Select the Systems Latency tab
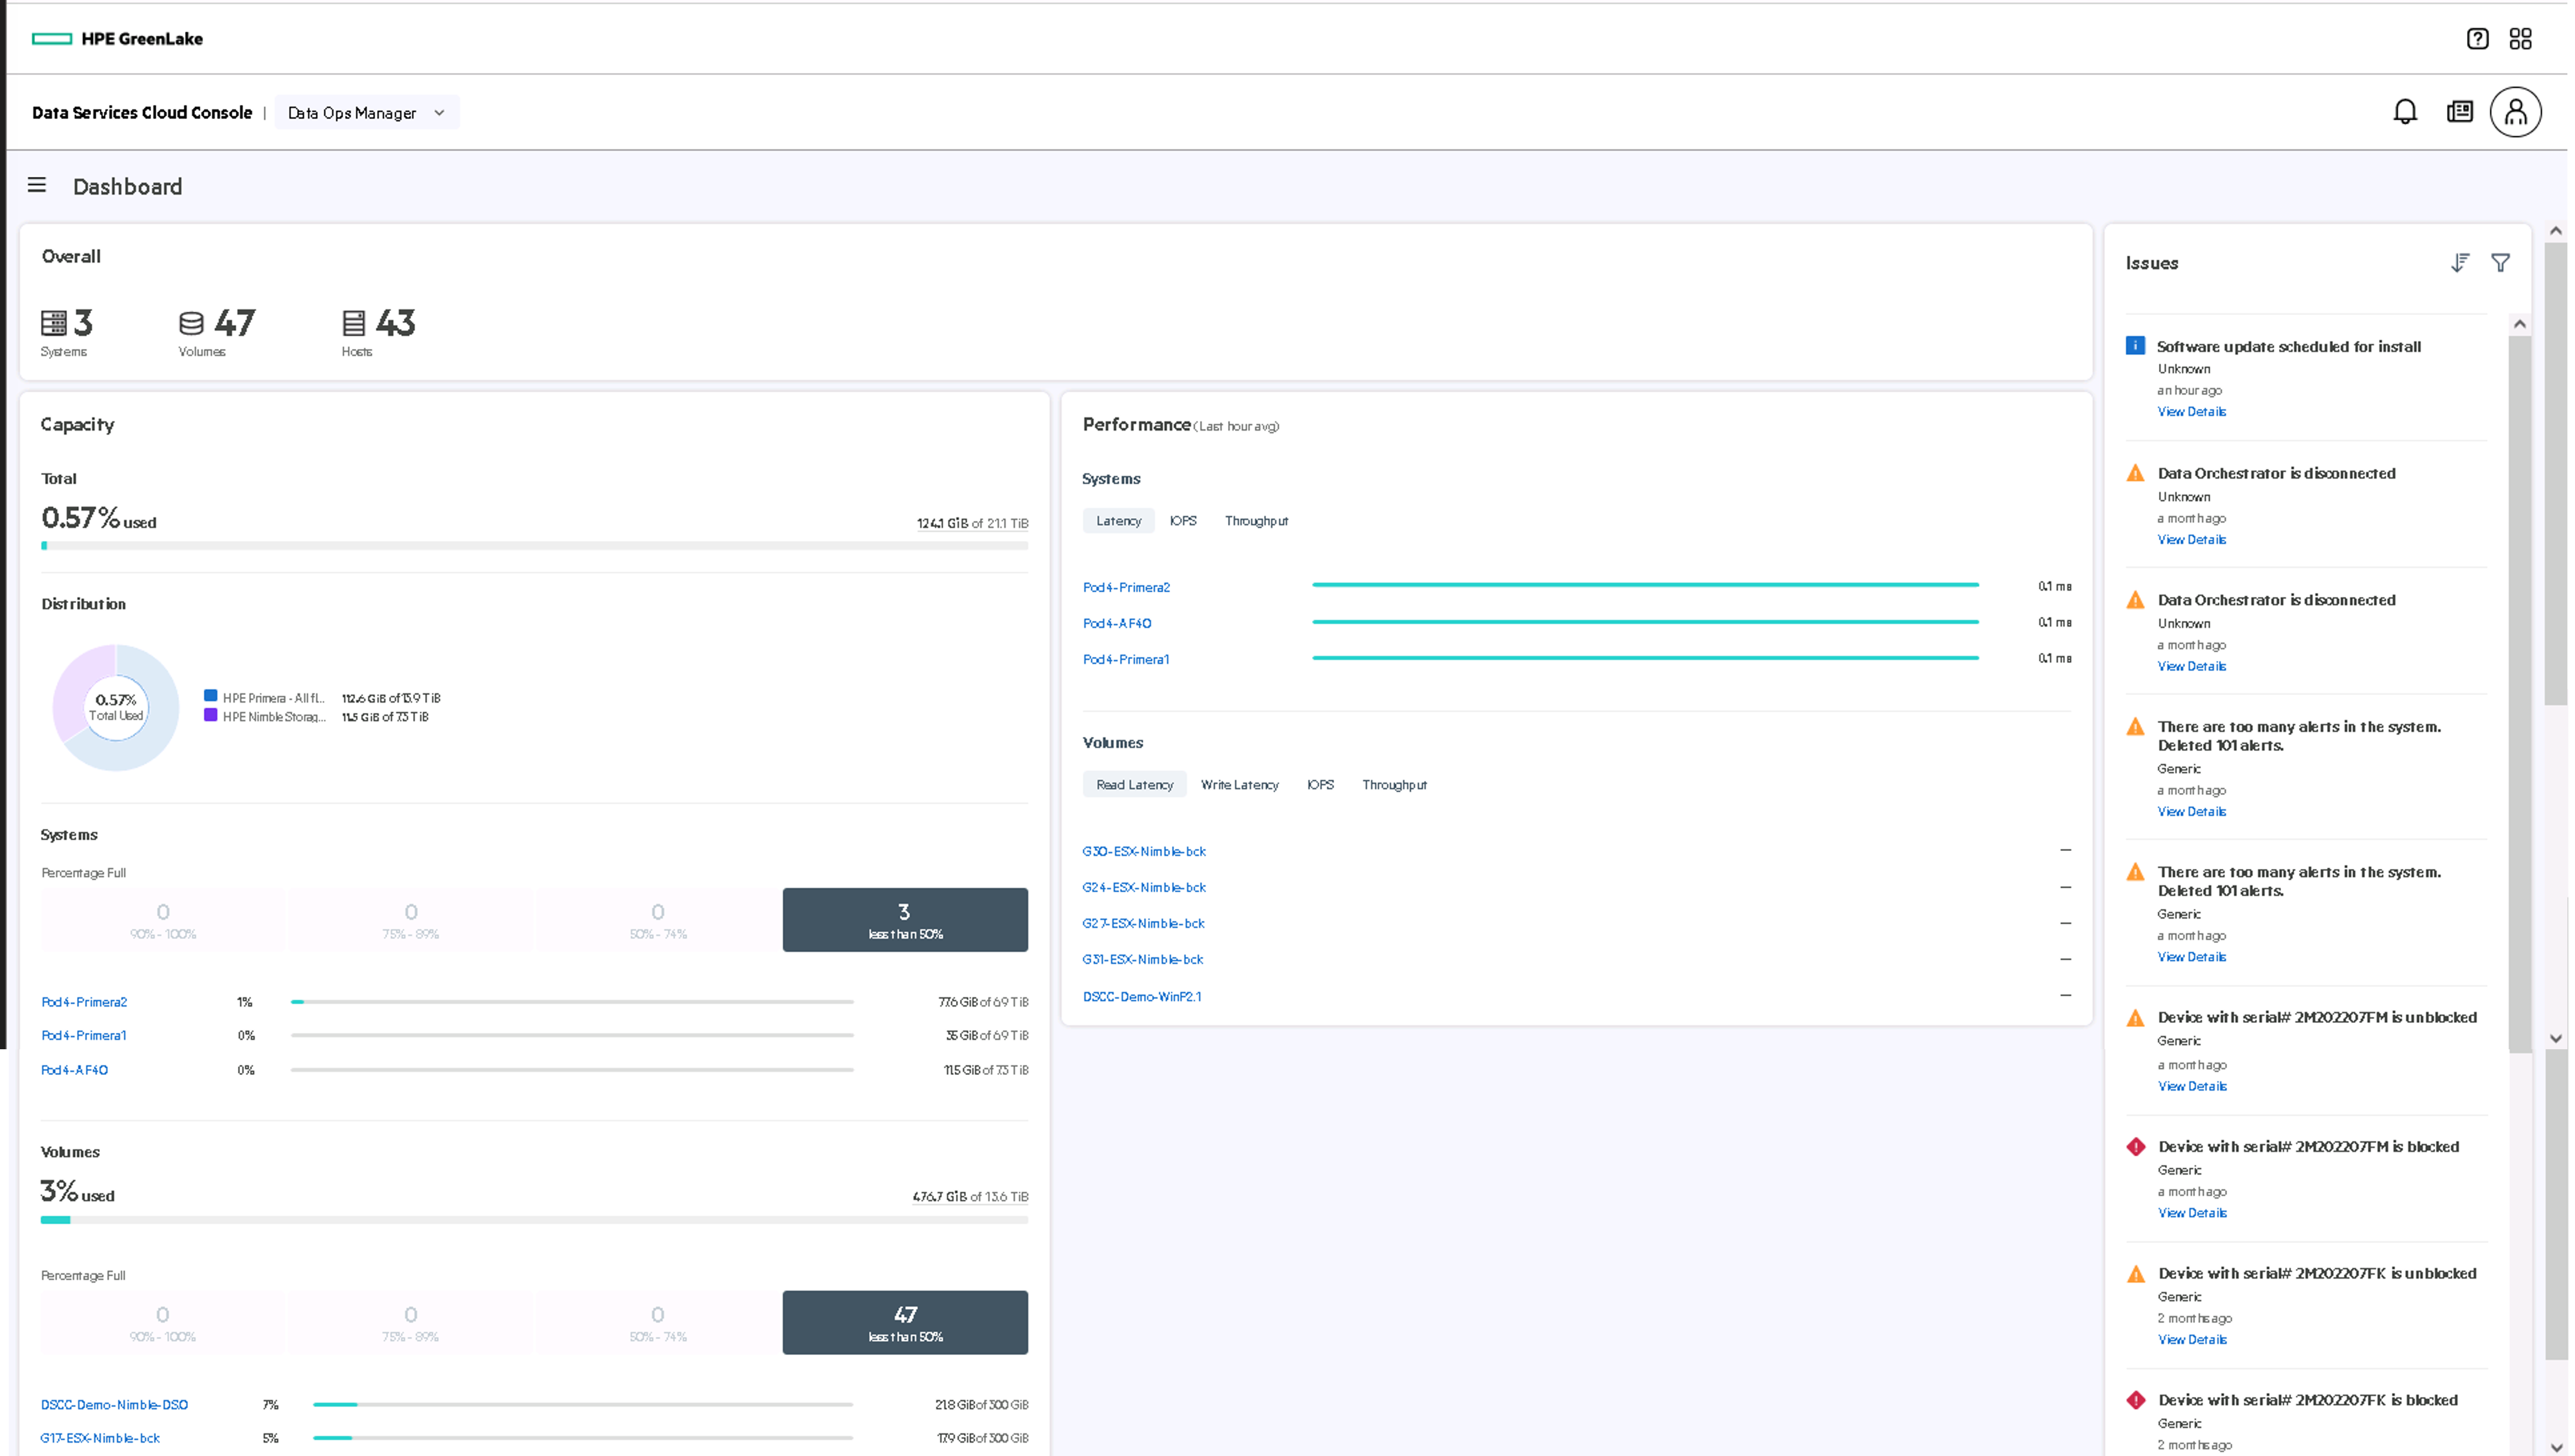 (x=1118, y=521)
